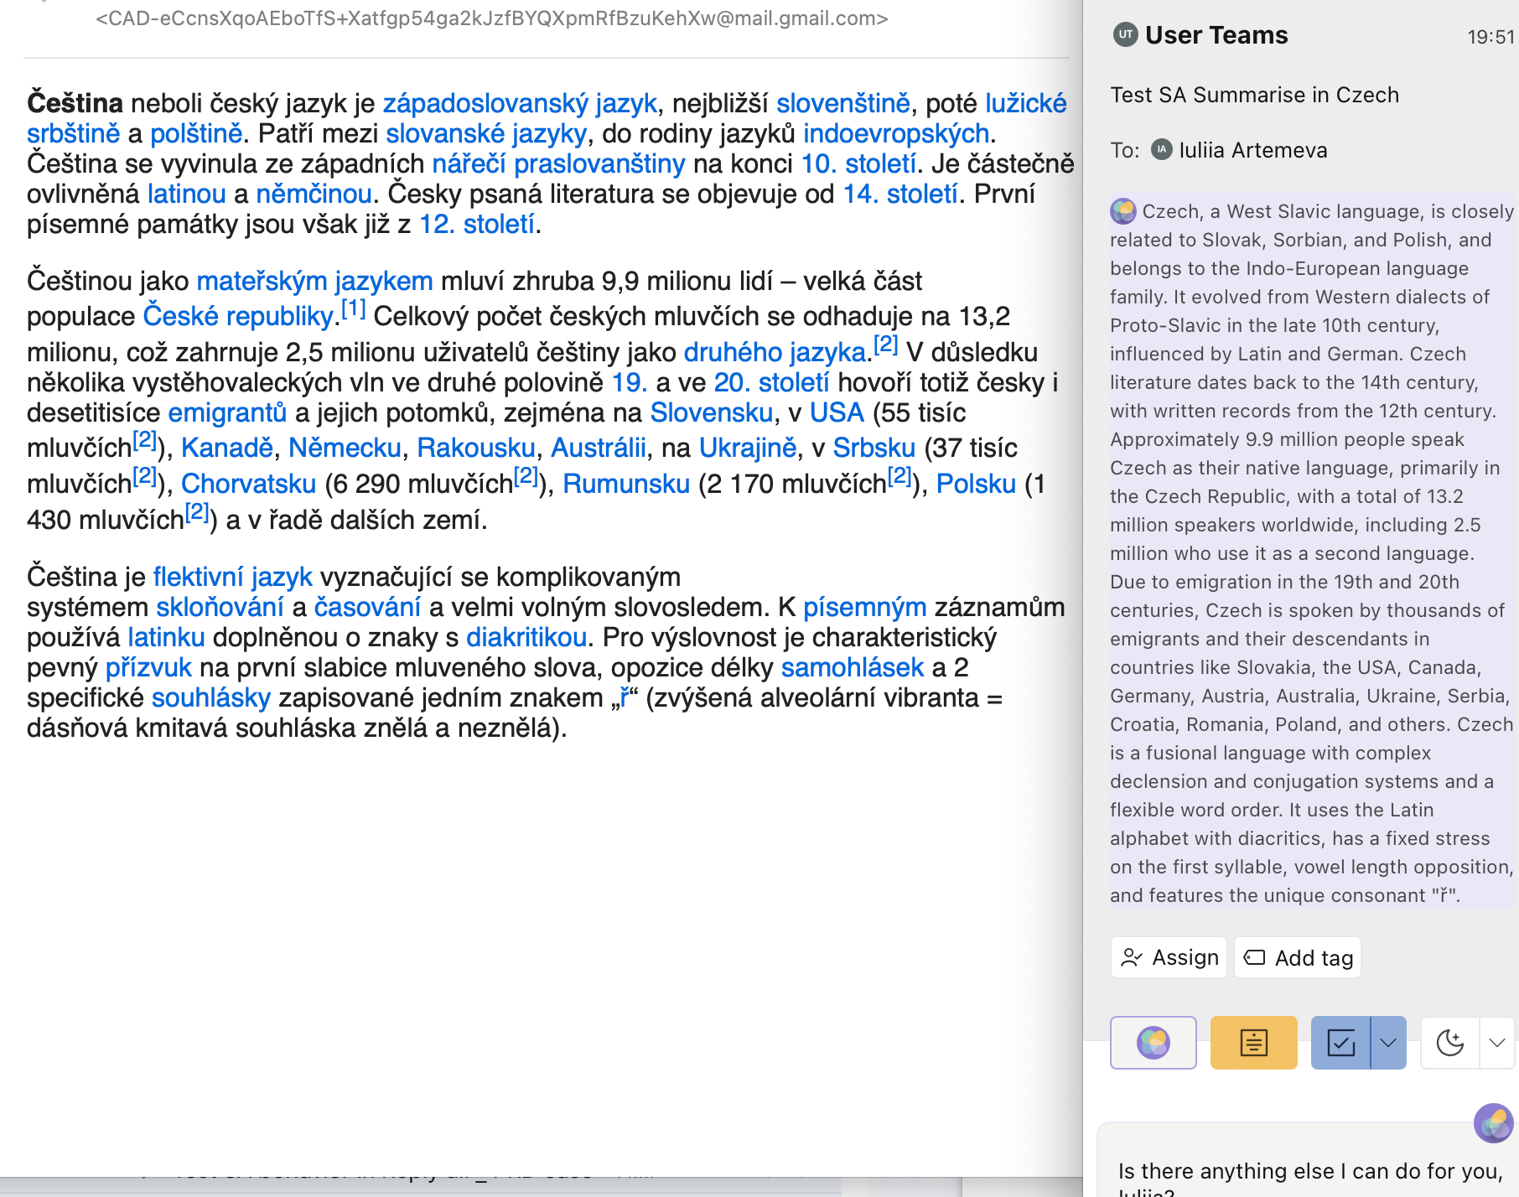Open the yellow notes button
Viewport: 1519px width, 1197px height.
1253,1043
